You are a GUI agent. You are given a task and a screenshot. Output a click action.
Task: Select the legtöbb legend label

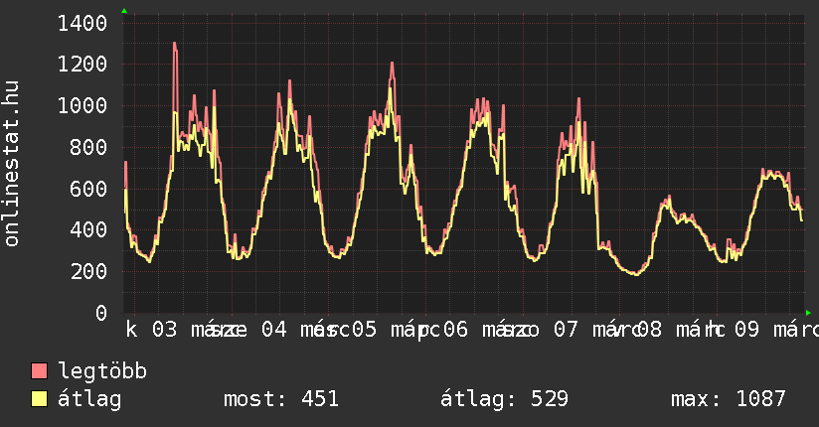point(102,372)
